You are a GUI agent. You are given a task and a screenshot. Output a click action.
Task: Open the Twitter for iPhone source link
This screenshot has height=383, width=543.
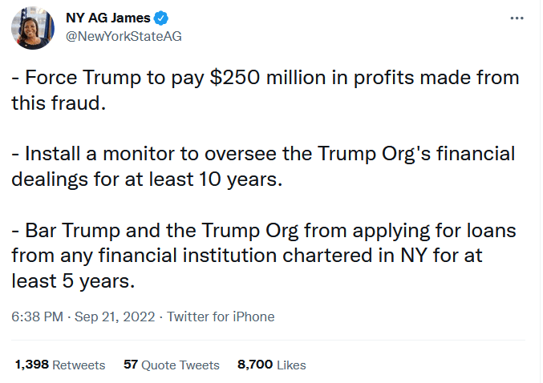click(221, 316)
